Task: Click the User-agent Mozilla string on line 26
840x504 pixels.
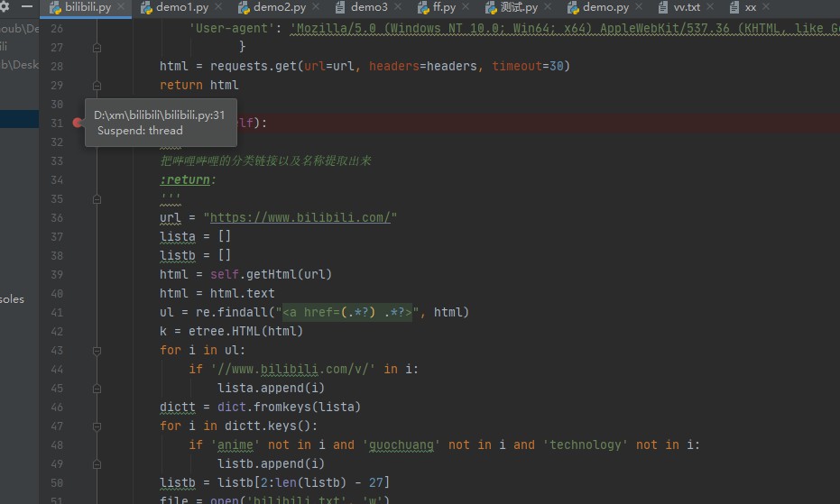Action: (x=565, y=28)
